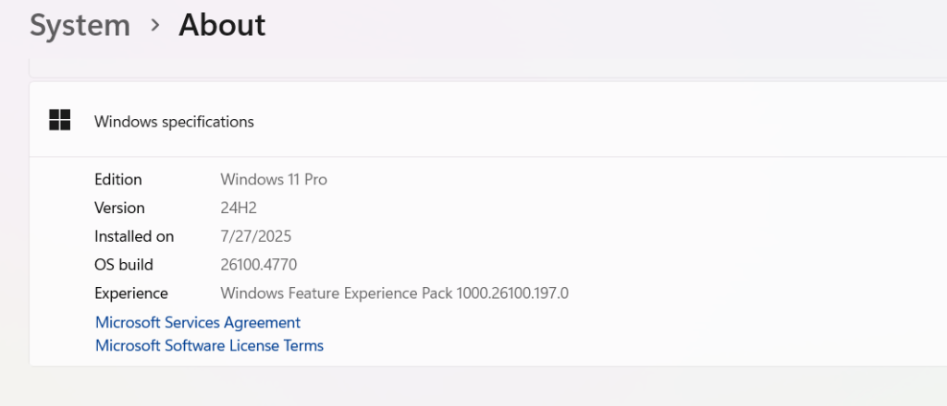Select the 7/27/2025 install date
Screen dimensions: 947x406
[256, 236]
